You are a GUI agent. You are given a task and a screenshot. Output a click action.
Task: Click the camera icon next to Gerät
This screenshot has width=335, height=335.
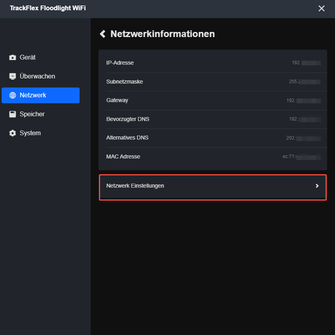click(13, 58)
